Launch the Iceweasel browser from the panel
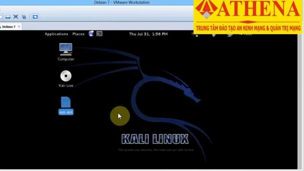304x171 pixels. pyautogui.click(x=91, y=34)
